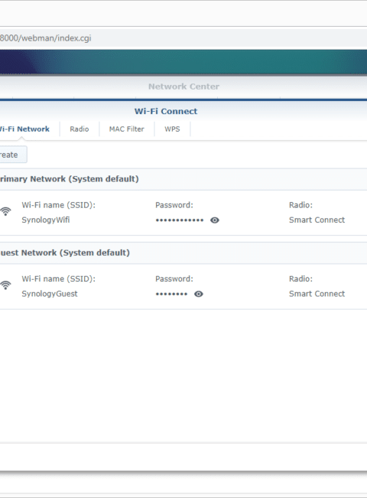Click the browser address bar URL
This screenshot has height=498, width=367.
point(45,38)
